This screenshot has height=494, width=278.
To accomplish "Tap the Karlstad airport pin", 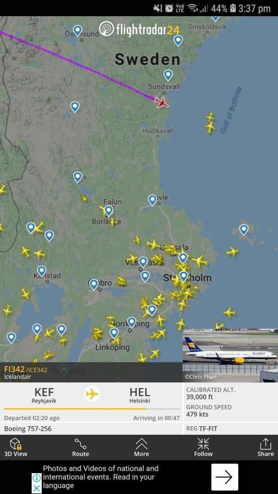I will 42,271.
